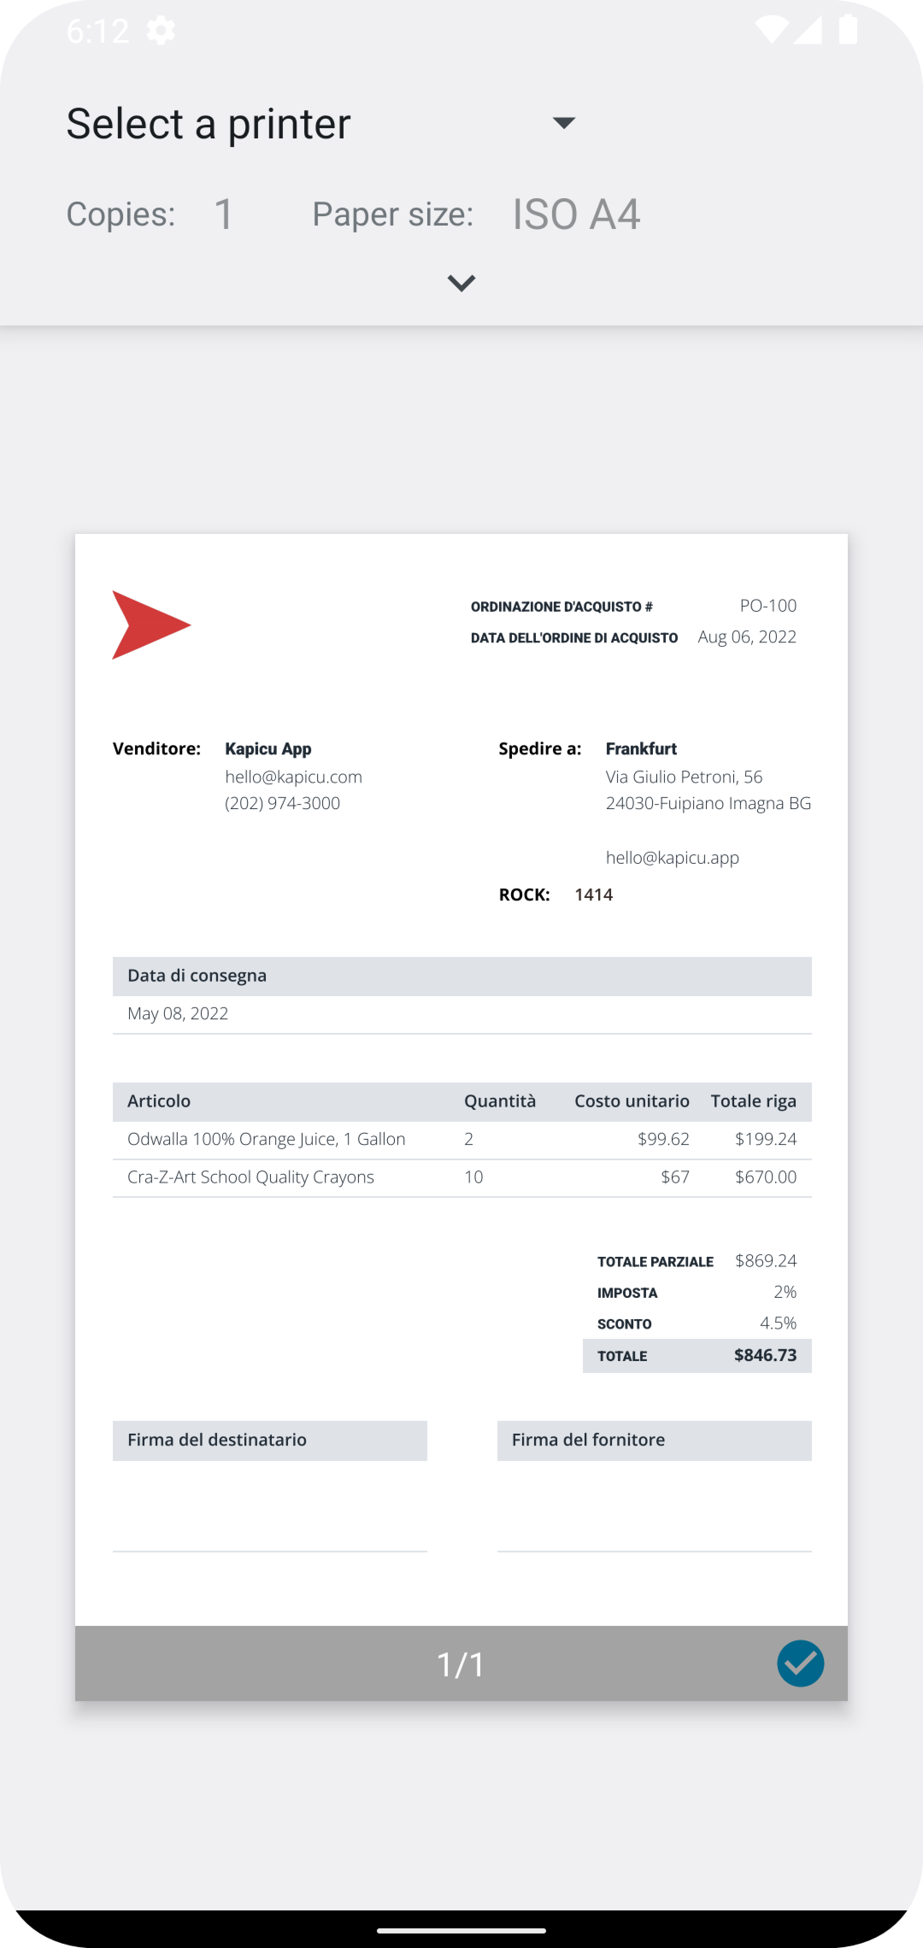Tap the Copies number field
This screenshot has height=1948, width=923.
tap(224, 214)
